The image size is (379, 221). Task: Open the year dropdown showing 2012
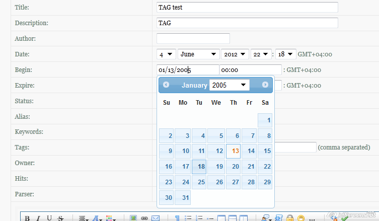click(235, 54)
